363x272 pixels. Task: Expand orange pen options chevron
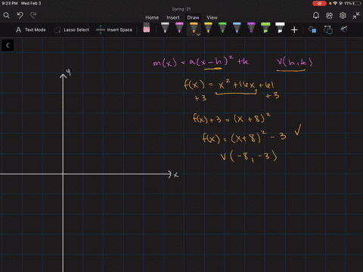[198, 34]
